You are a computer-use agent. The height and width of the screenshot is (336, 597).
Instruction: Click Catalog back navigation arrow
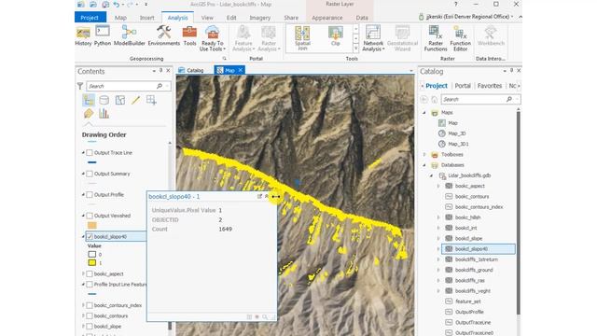click(423, 100)
